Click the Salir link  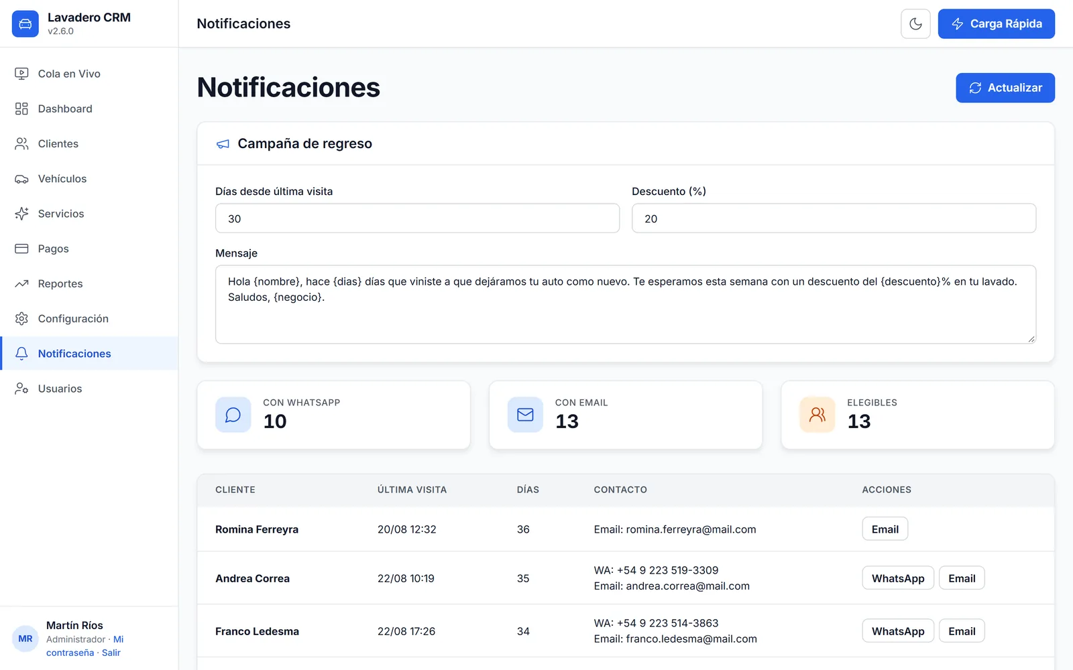click(x=111, y=653)
